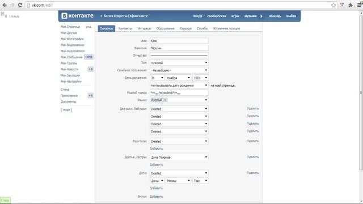This screenshot has height=204, width=363.
Task: Open the Дети Deleted dropdown
Action: click(x=179, y=173)
